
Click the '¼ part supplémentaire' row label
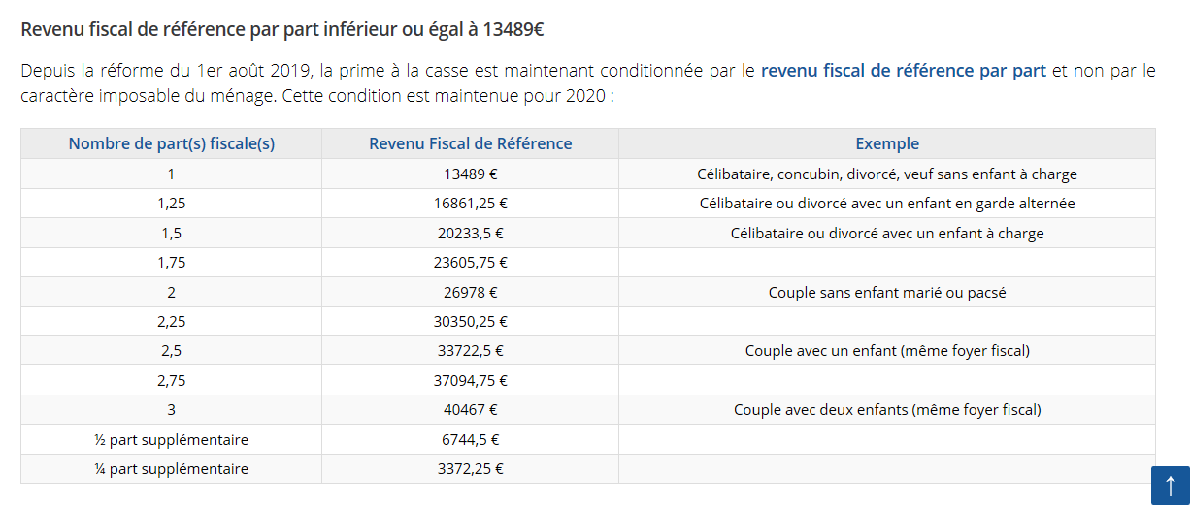[172, 469]
